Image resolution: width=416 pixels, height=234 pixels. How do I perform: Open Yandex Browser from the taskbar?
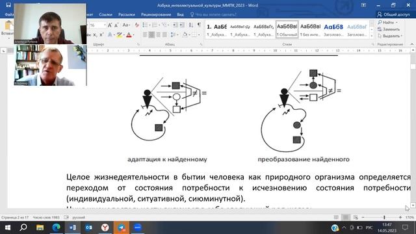pyautogui.click(x=105, y=227)
